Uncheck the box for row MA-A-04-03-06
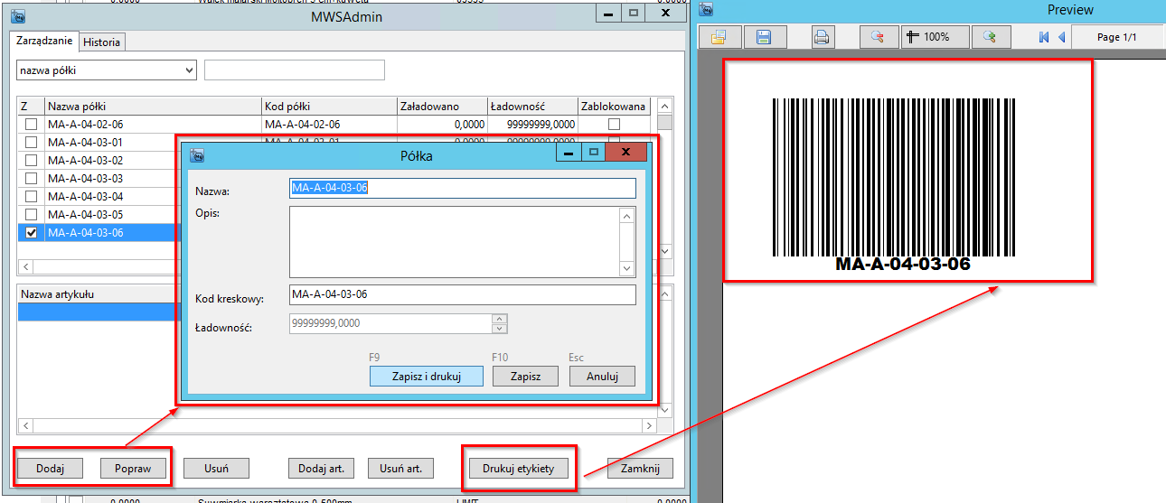Image resolution: width=1166 pixels, height=503 pixels. coord(32,233)
